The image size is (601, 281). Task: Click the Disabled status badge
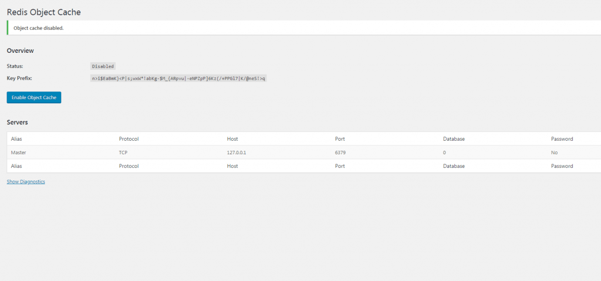[x=103, y=66]
